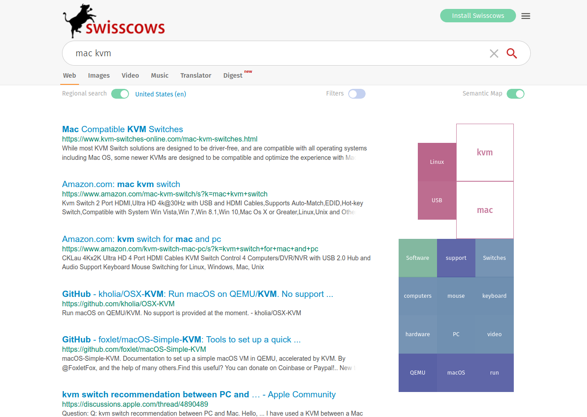Viewport: 587px width, 417px height.
Task: Disable the Semantic Map toggle
Action: [x=516, y=94]
